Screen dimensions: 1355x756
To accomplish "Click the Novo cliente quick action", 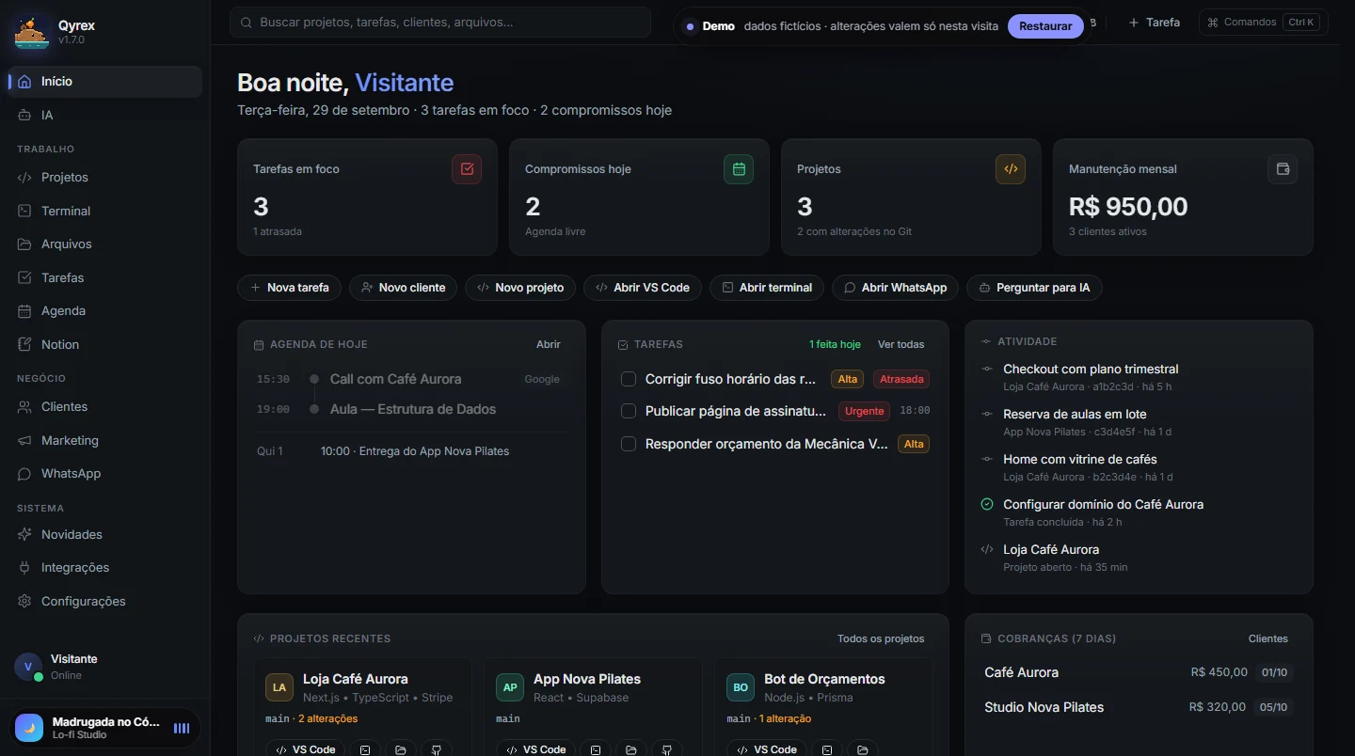I will [403, 288].
